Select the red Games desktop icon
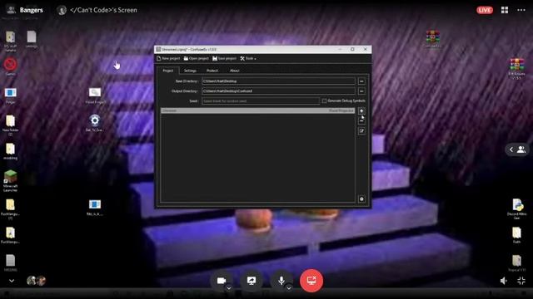The width and height of the screenshot is (533, 299). point(10,66)
